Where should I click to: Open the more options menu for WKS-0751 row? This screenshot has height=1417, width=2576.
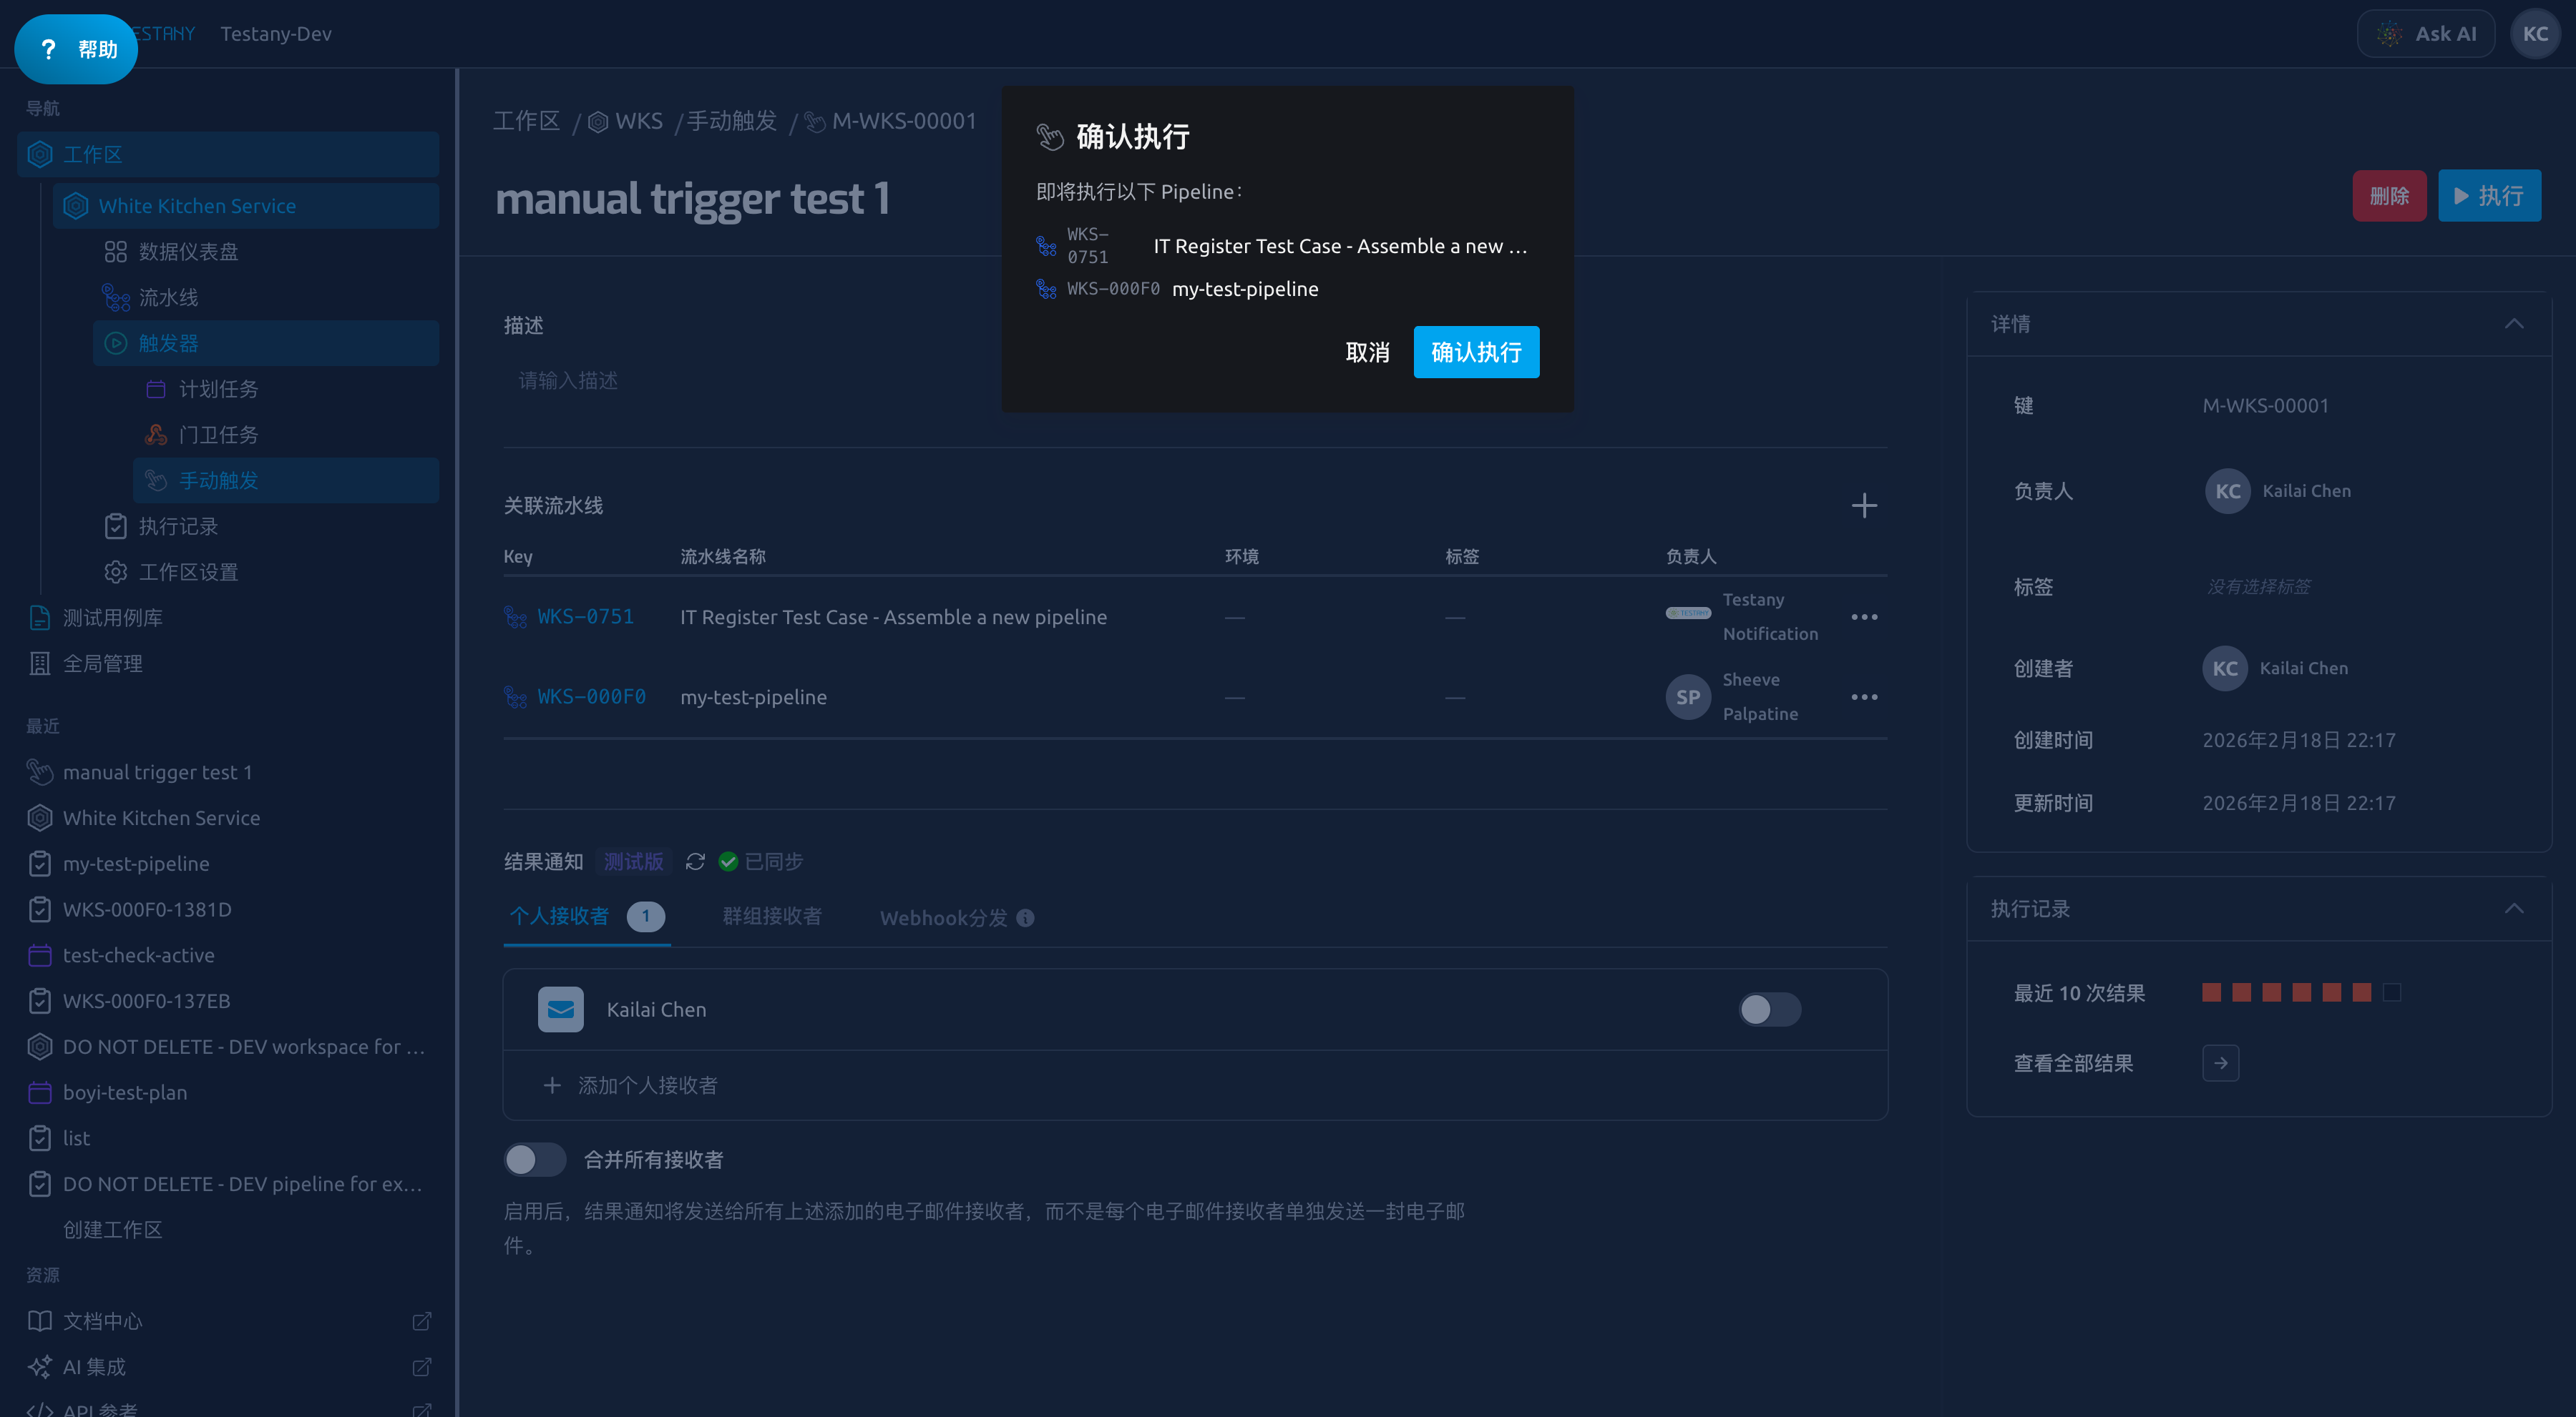click(1864, 616)
